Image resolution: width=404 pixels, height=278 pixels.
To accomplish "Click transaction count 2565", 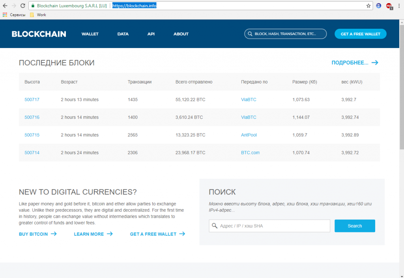I will point(133,135).
